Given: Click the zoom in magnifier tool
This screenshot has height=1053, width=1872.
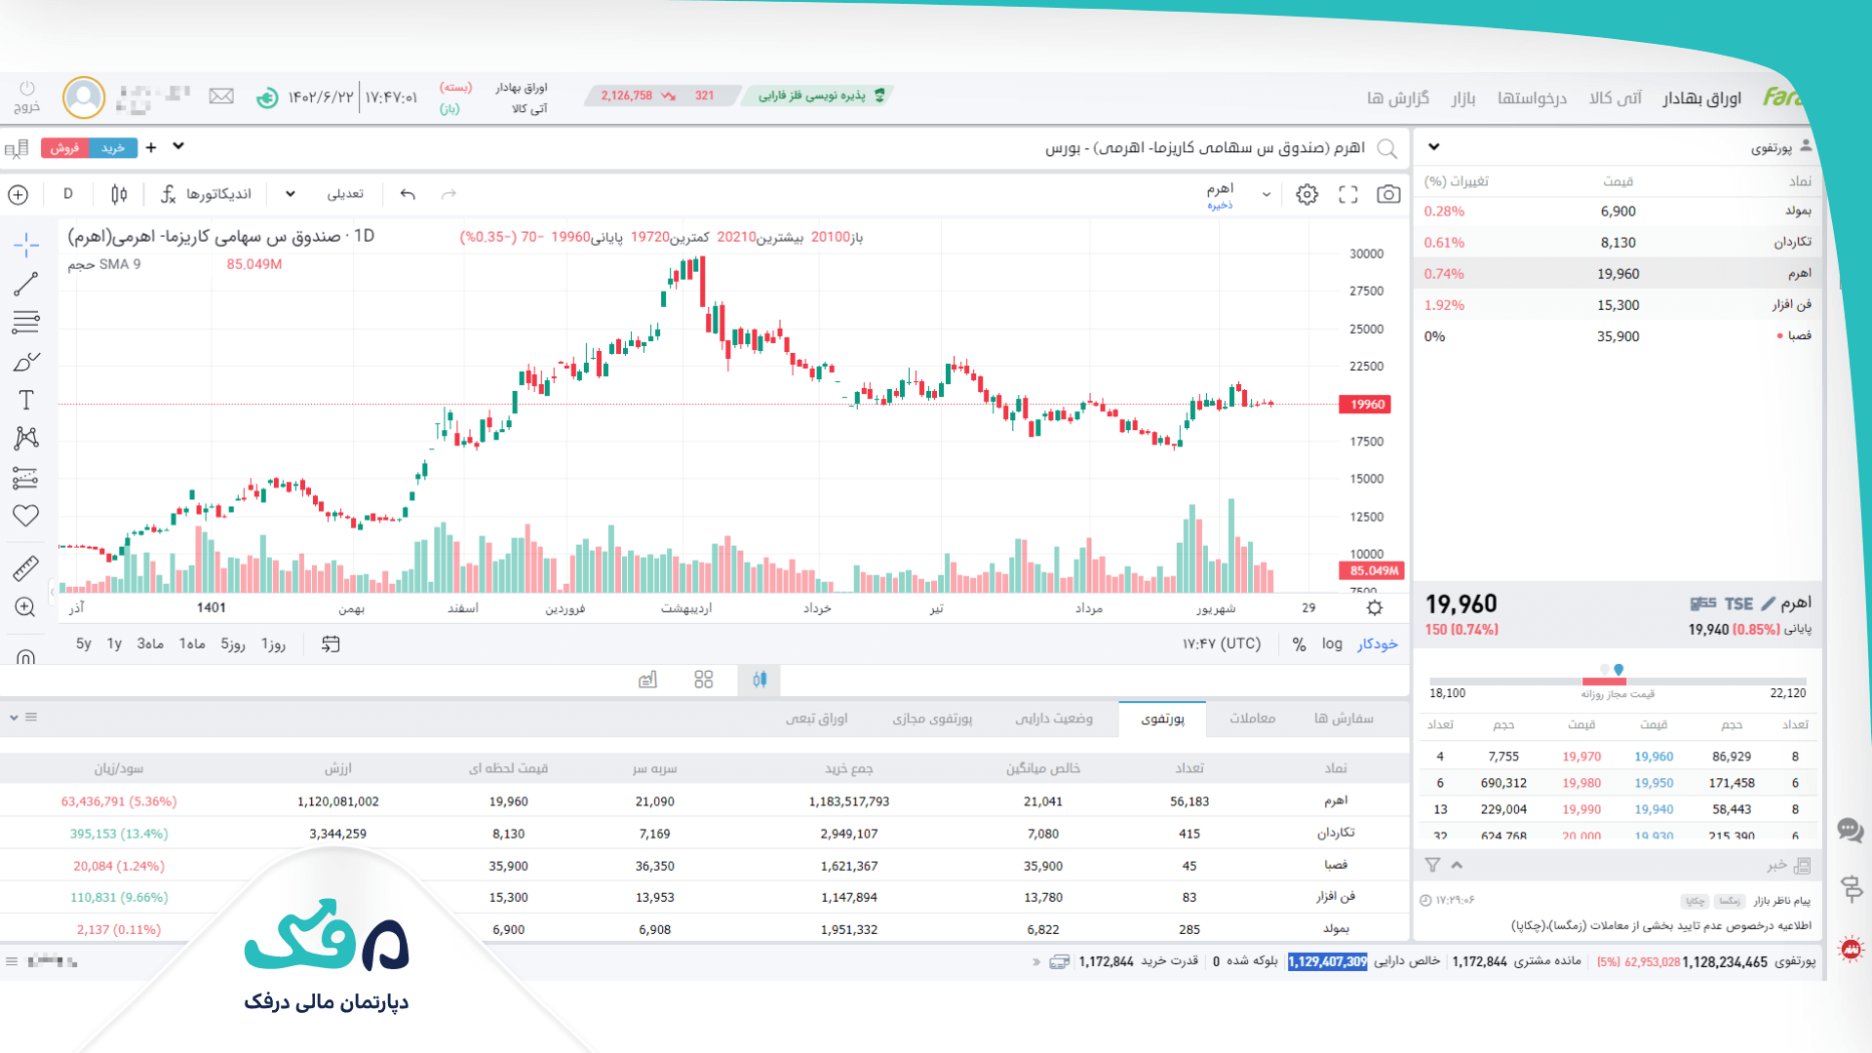Looking at the screenshot, I should pyautogui.click(x=26, y=606).
